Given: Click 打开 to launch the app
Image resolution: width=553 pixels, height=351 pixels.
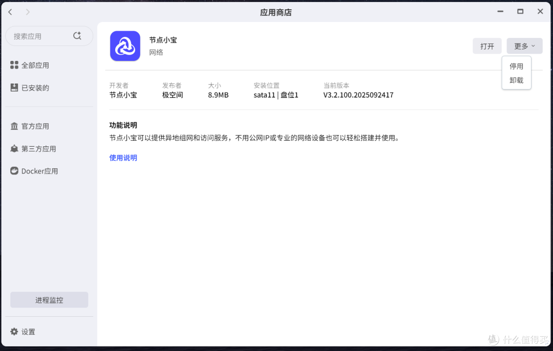Looking at the screenshot, I should 487,46.
